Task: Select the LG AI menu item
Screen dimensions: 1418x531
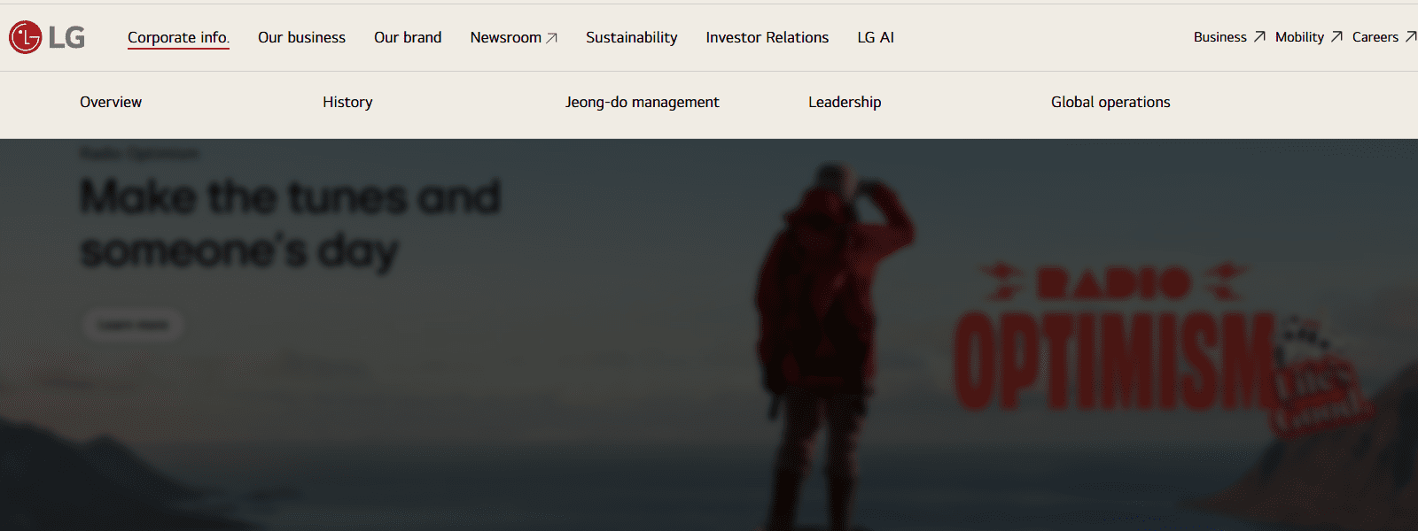Action: [875, 37]
